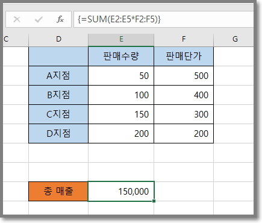Select the A지점 cell
Screen dimensions: 262x223
[x=58, y=76]
